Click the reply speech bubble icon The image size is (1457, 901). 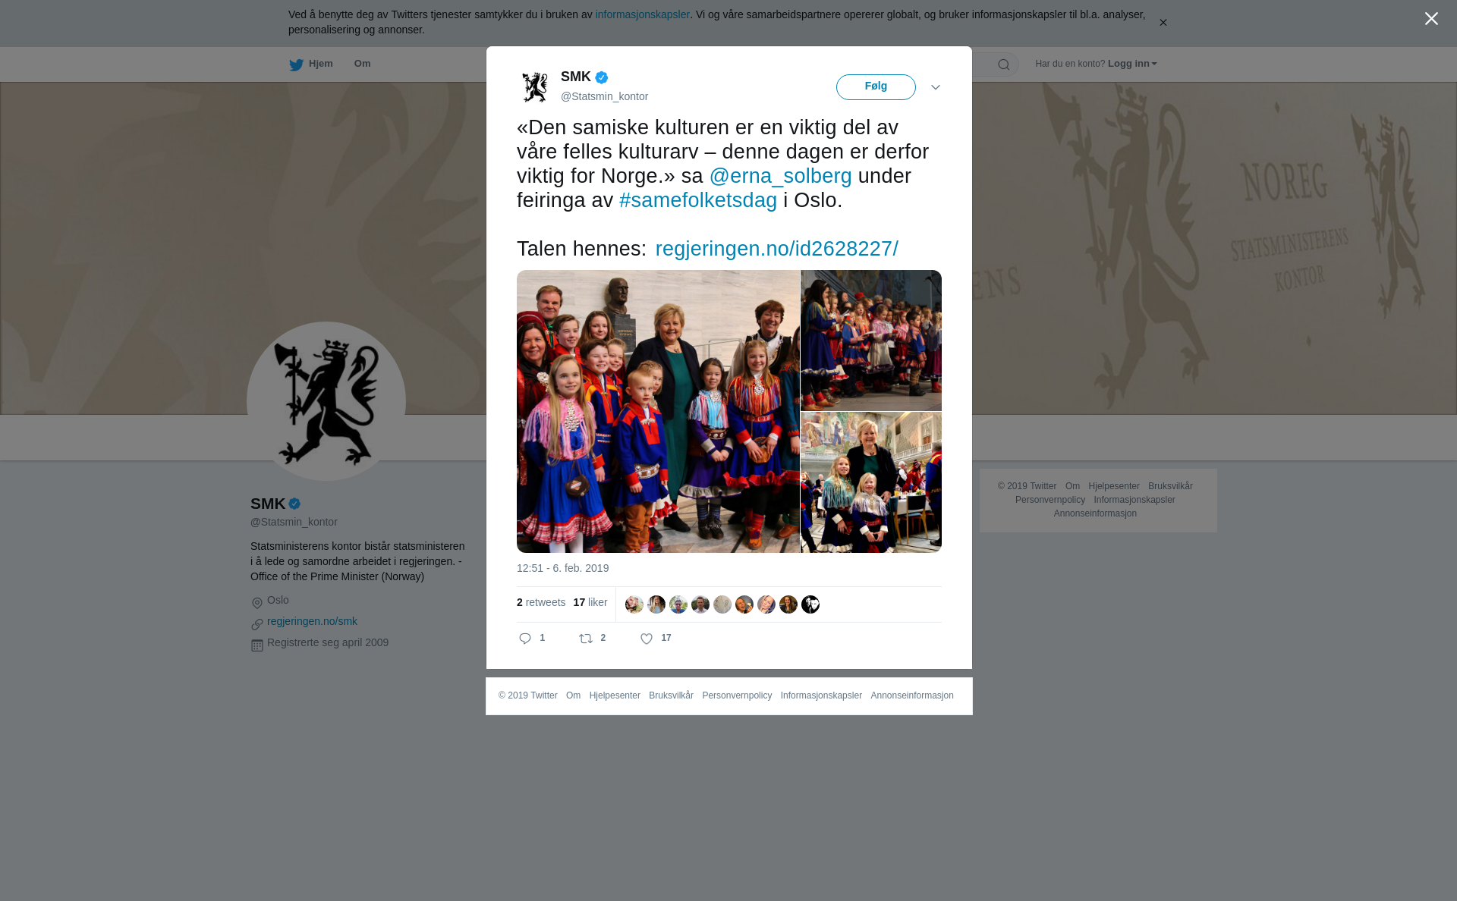[x=525, y=639]
